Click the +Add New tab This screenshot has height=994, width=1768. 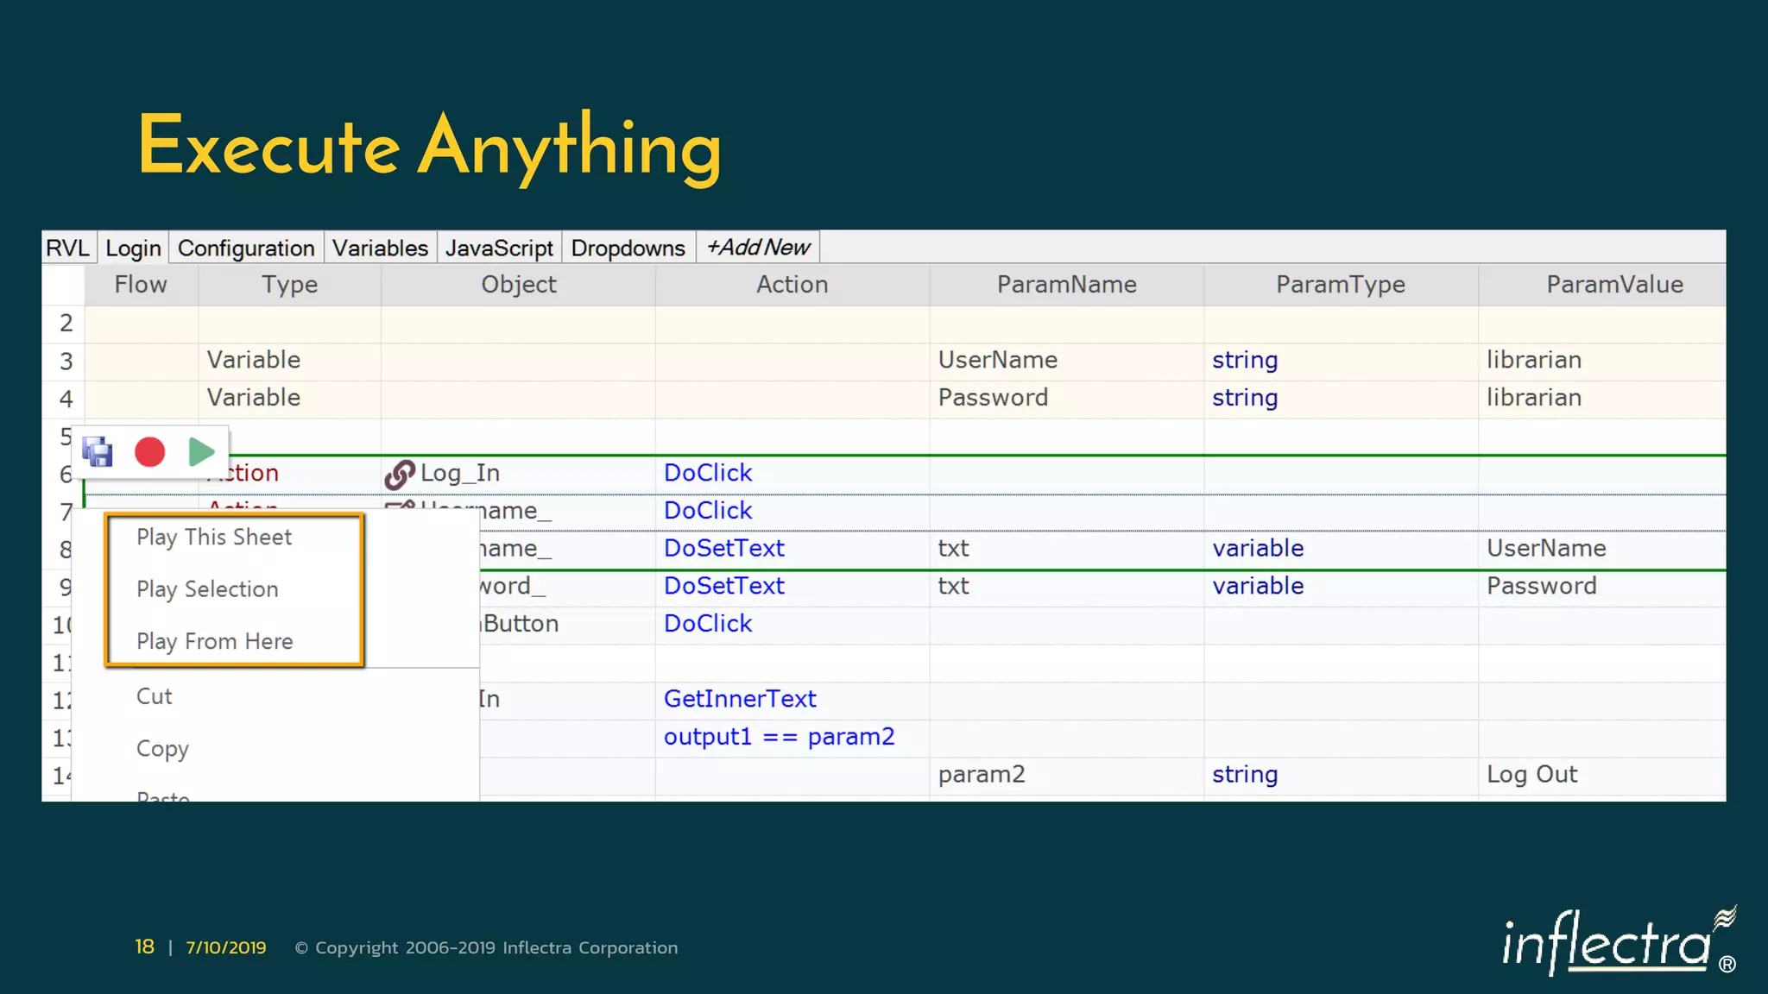tap(758, 248)
